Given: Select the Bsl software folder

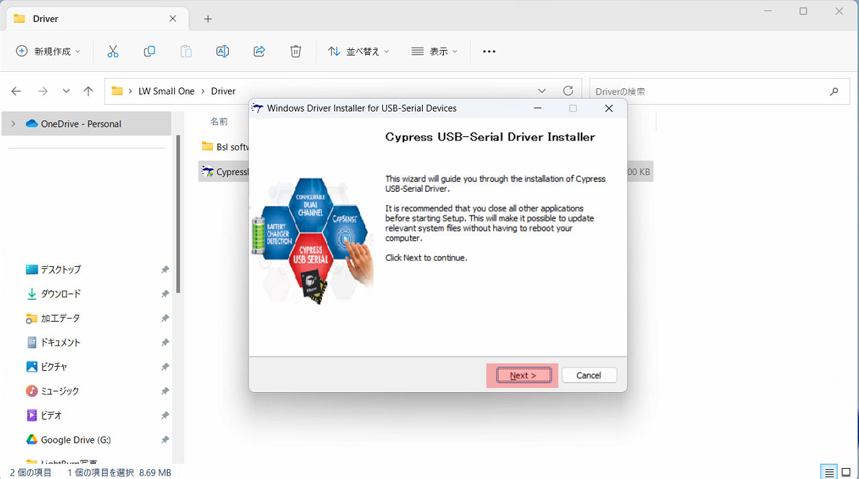Looking at the screenshot, I should 225,146.
